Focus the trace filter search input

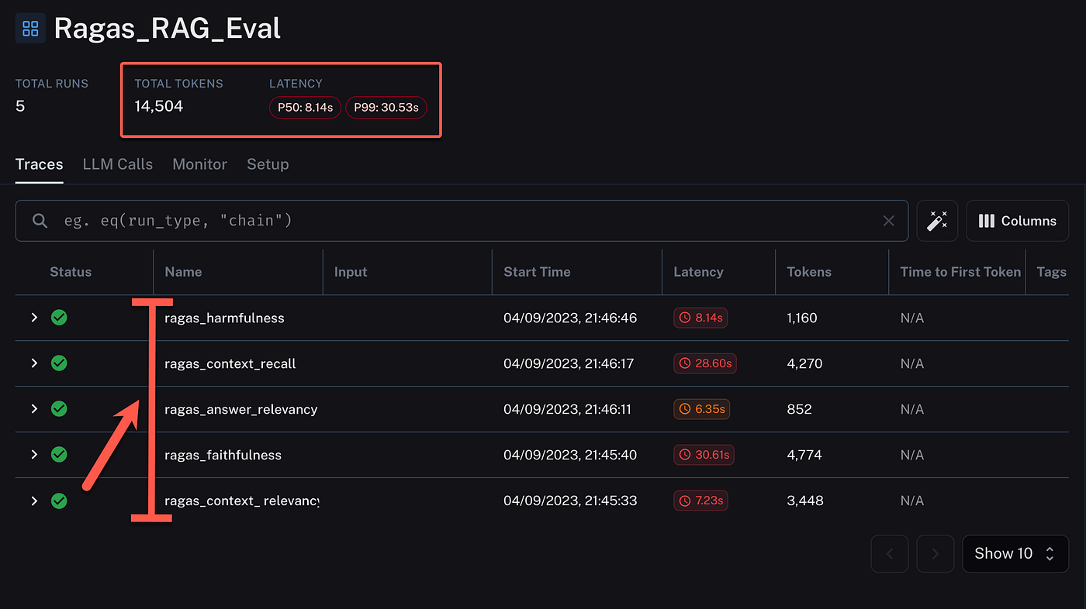465,221
